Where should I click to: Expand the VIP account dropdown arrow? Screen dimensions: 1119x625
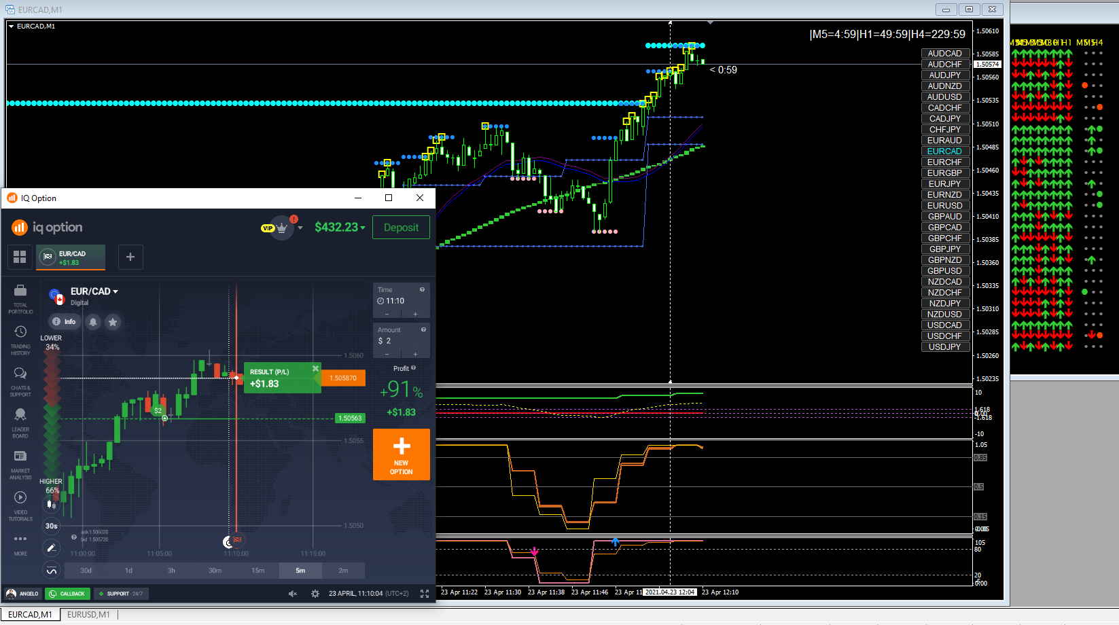click(300, 228)
